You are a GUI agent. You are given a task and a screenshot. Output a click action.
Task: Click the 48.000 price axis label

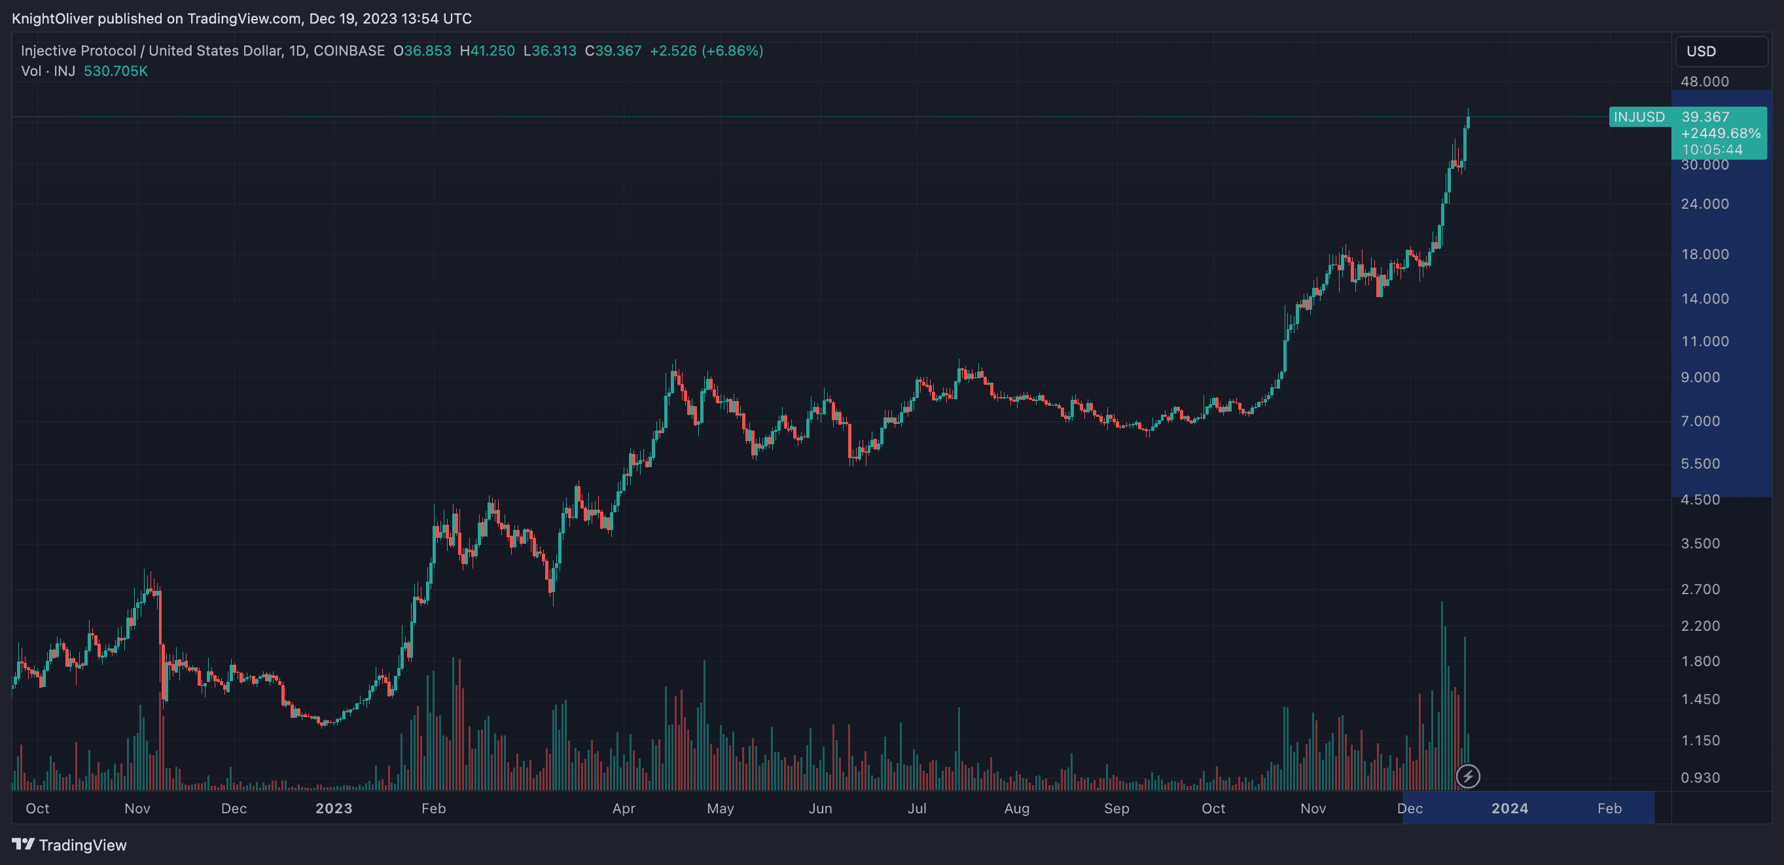[x=1704, y=81]
